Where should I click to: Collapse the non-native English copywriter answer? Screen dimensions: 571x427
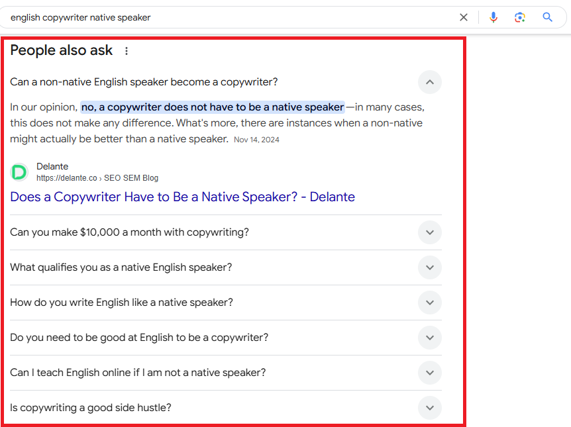tap(429, 82)
